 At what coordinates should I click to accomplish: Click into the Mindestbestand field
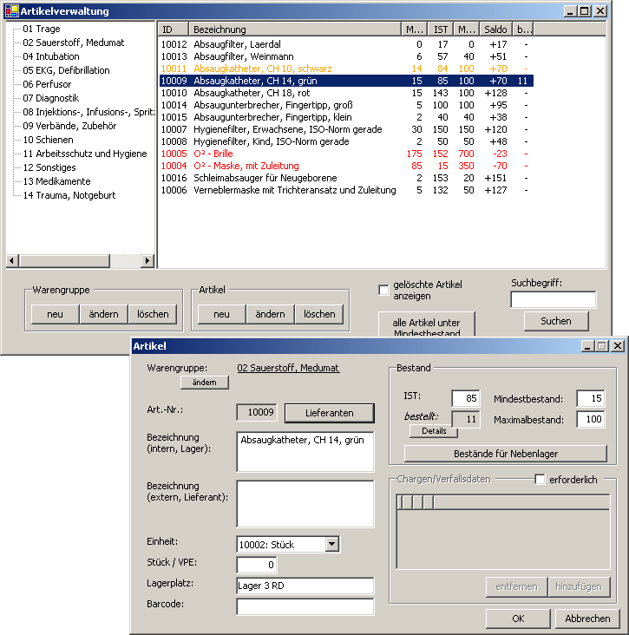(590, 399)
